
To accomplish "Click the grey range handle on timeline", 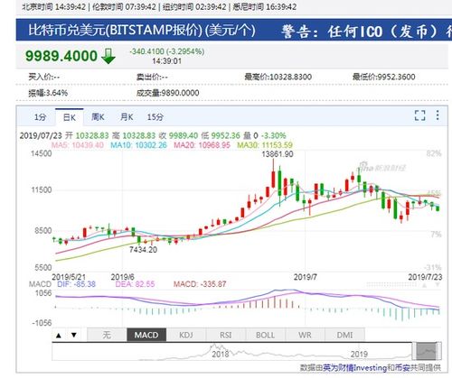I will click(426, 351).
